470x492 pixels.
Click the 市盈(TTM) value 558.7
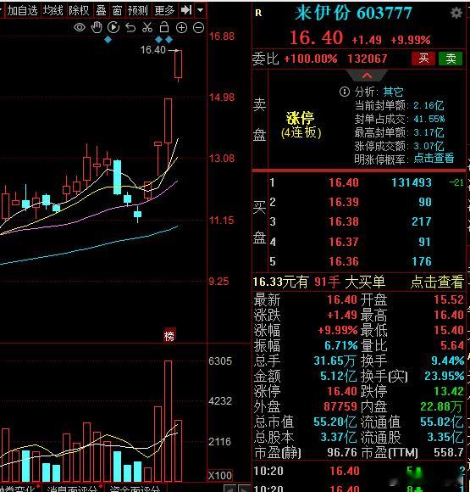click(x=448, y=453)
